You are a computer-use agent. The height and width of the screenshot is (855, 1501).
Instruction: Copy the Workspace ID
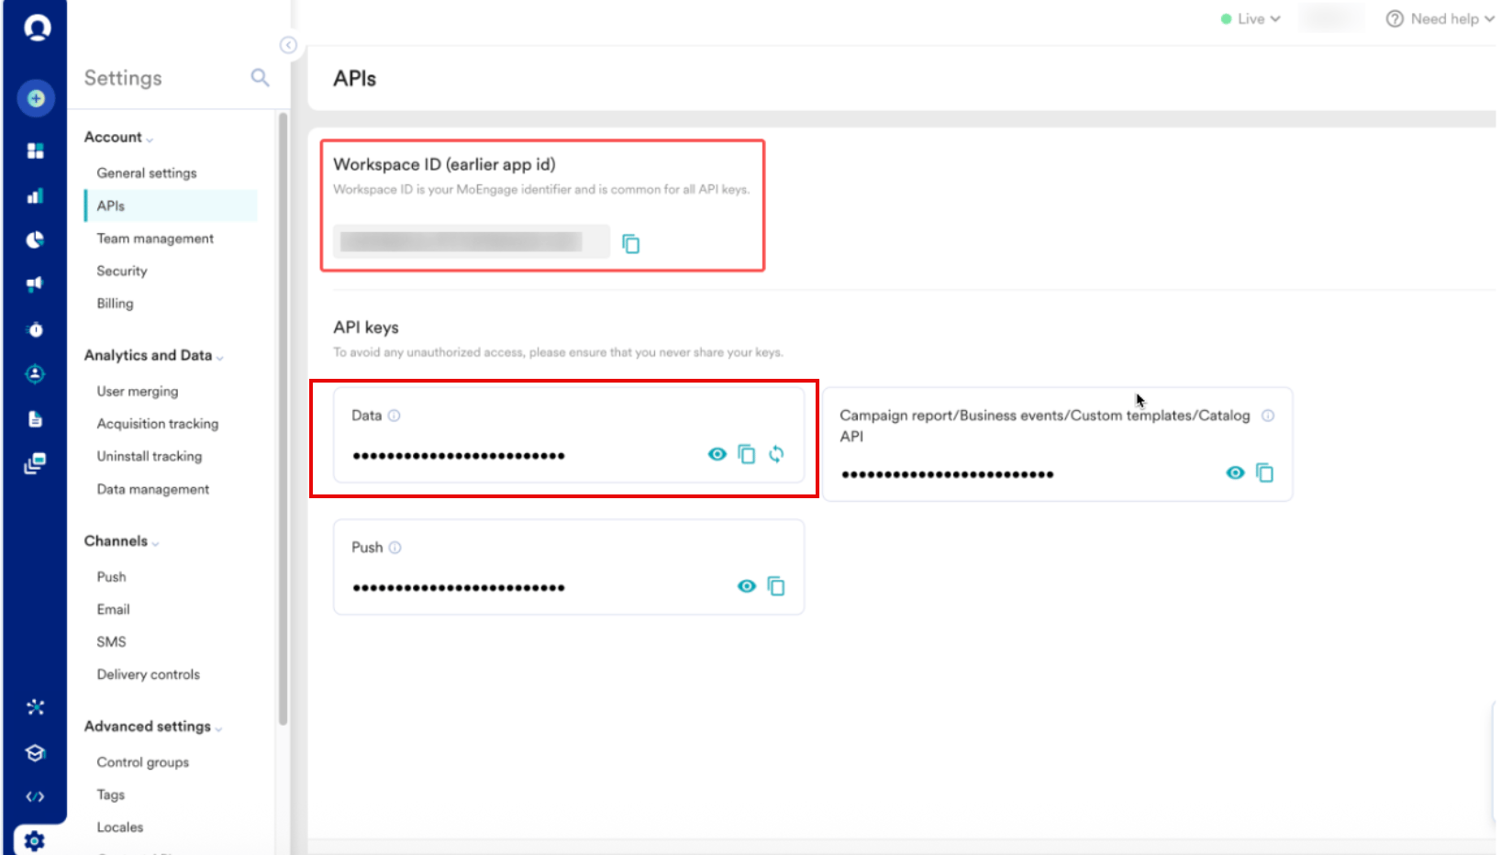tap(631, 243)
